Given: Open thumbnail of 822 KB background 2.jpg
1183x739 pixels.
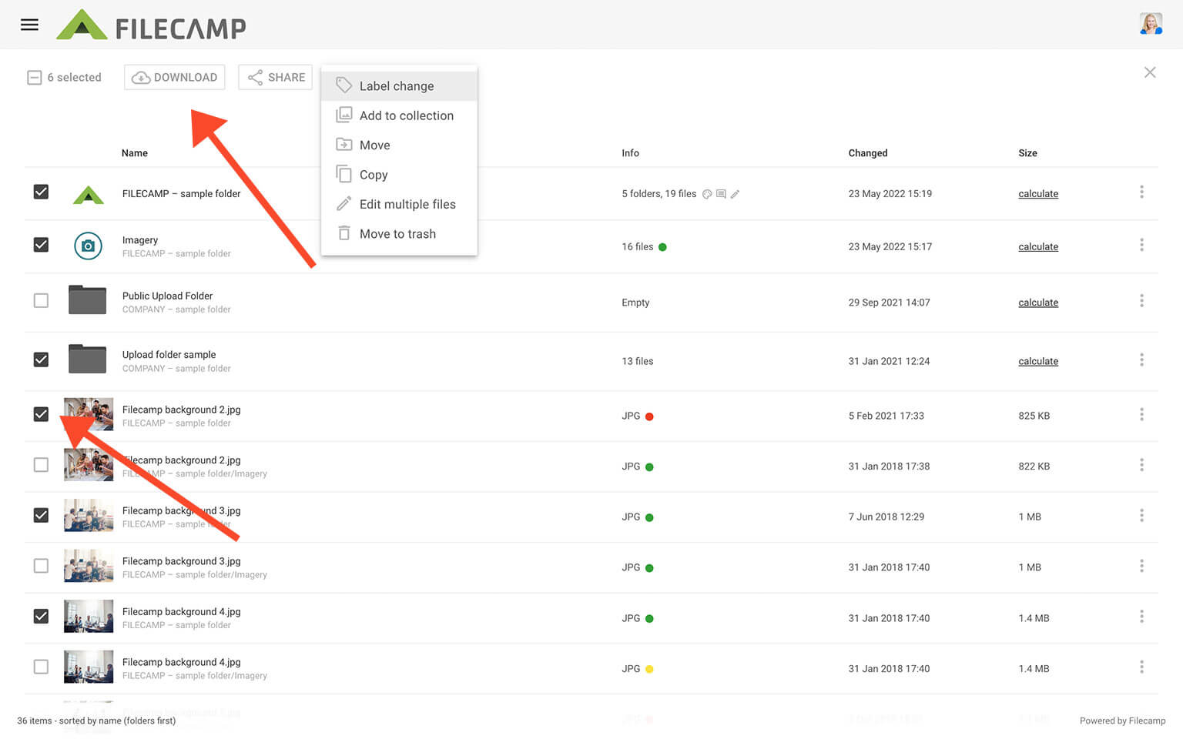Looking at the screenshot, I should [x=88, y=465].
